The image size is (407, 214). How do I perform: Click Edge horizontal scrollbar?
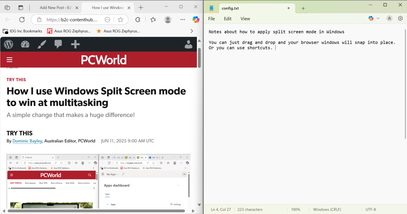tap(96, 211)
